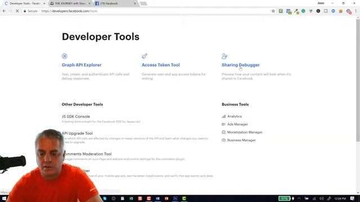
Task: Open the Business Manager link
Action: 241,140
